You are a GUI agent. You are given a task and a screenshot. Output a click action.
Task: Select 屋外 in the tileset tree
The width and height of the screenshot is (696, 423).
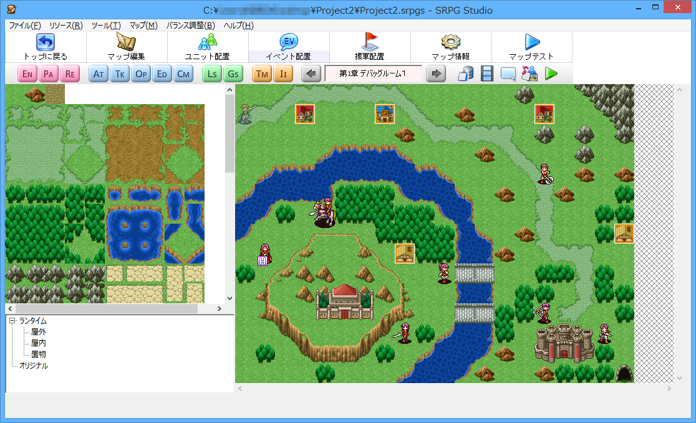(x=39, y=331)
